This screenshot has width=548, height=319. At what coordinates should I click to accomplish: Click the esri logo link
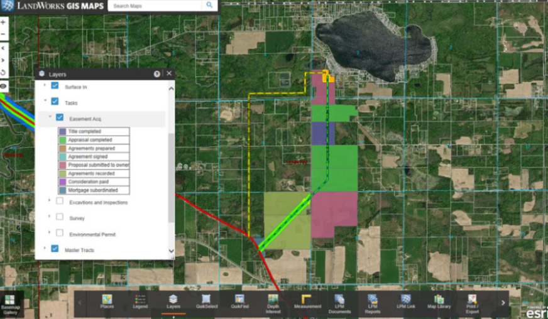click(x=536, y=313)
